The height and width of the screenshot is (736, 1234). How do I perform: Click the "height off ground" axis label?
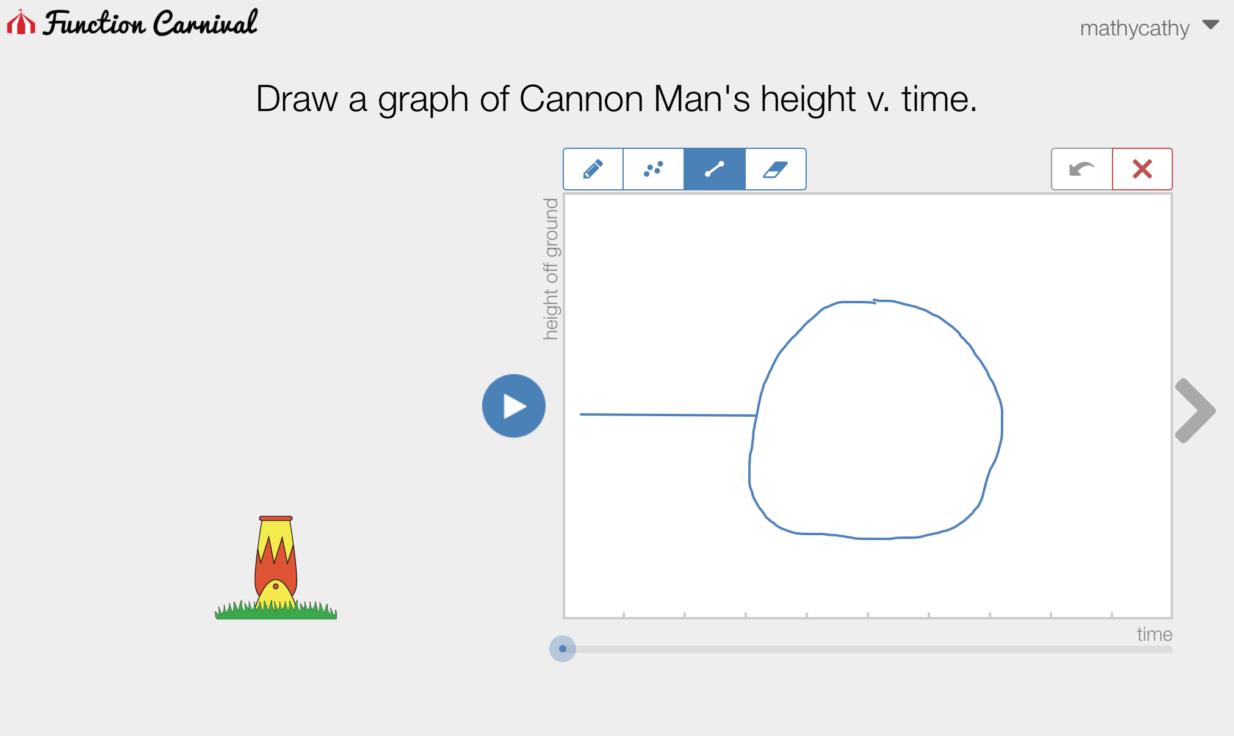coord(551,269)
